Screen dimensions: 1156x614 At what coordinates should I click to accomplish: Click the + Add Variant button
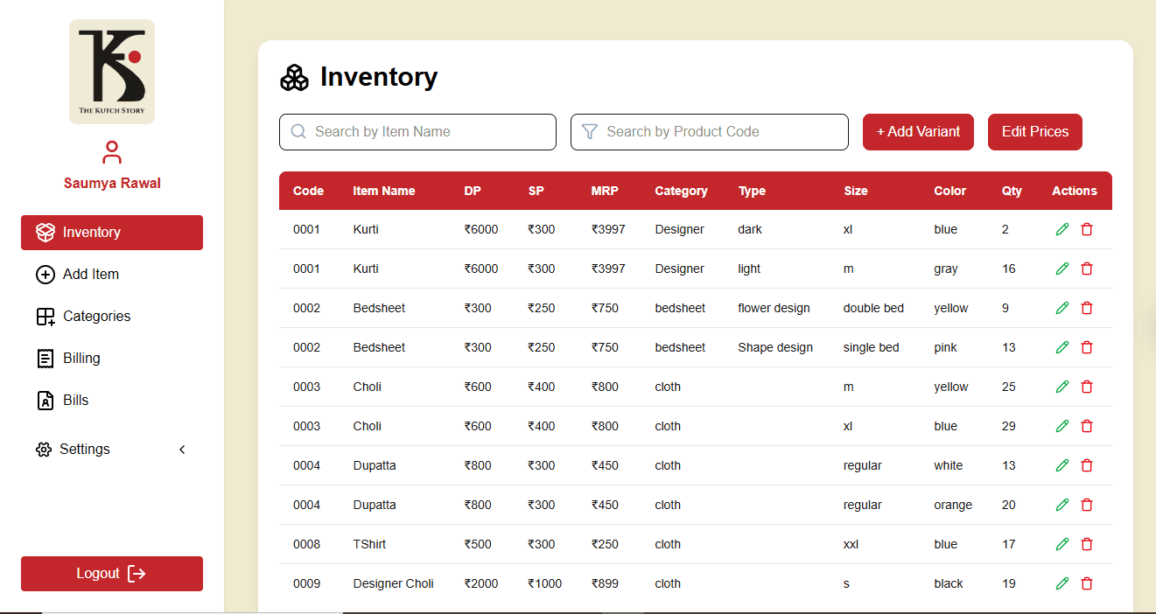(918, 132)
